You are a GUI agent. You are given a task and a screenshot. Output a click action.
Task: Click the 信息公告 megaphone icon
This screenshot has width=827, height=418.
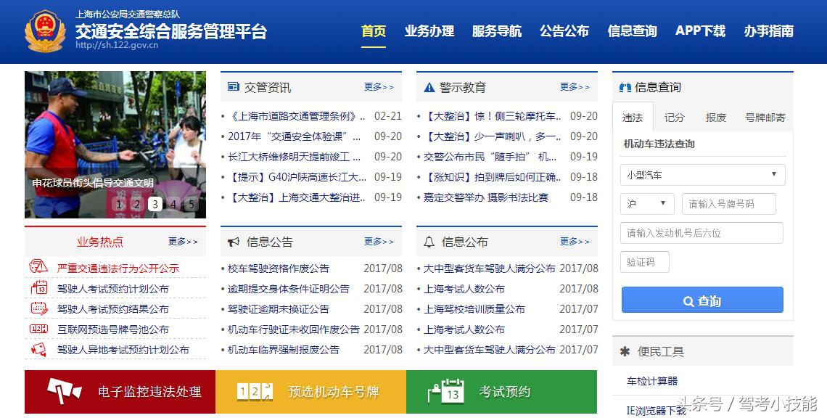tap(234, 242)
